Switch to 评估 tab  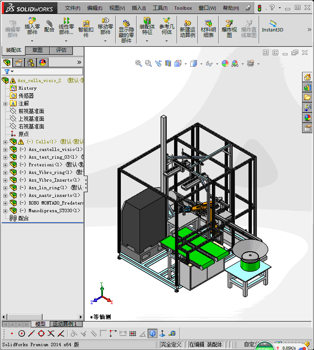pos(61,50)
